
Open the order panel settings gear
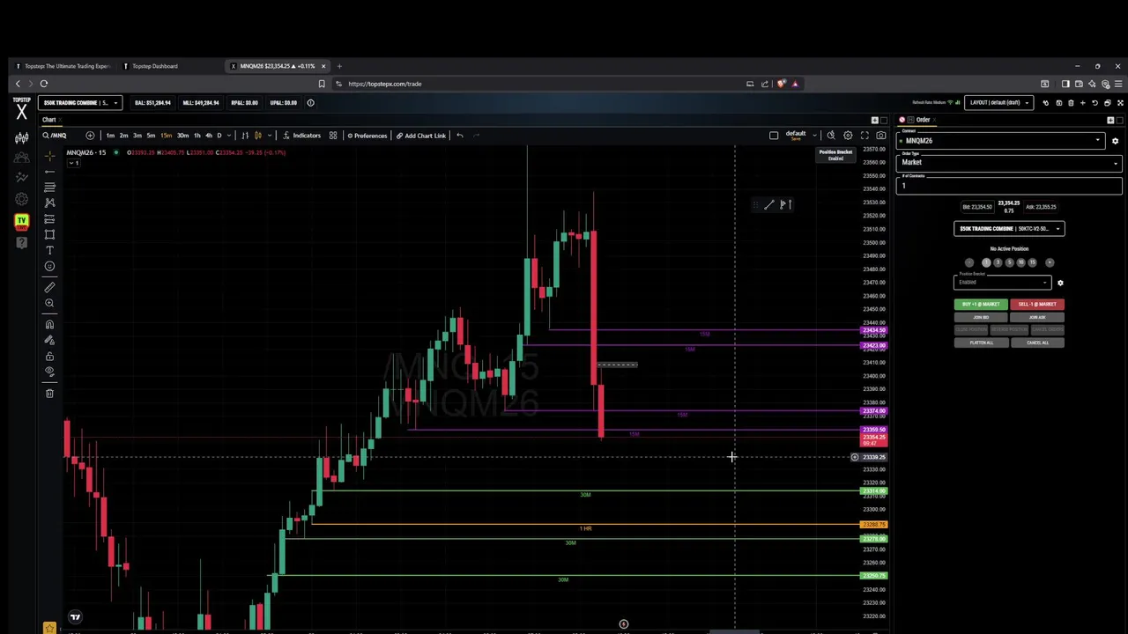tap(1115, 141)
